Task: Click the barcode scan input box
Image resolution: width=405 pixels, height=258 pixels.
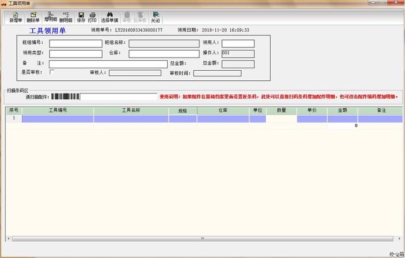Action: 118,97
